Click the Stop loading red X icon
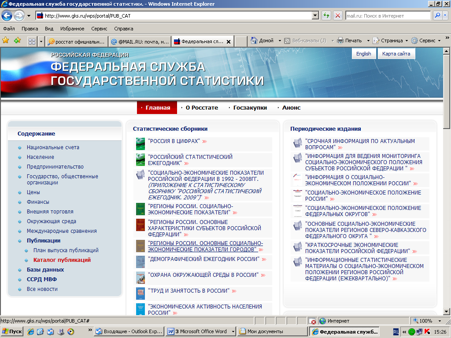Viewport: 451px width, 338px height. 338,15
